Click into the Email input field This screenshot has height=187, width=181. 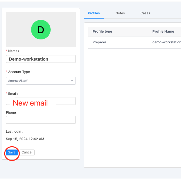coord(41,101)
